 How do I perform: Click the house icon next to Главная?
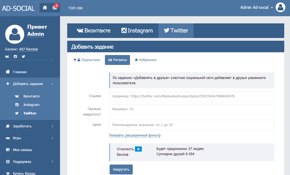pos(8,72)
